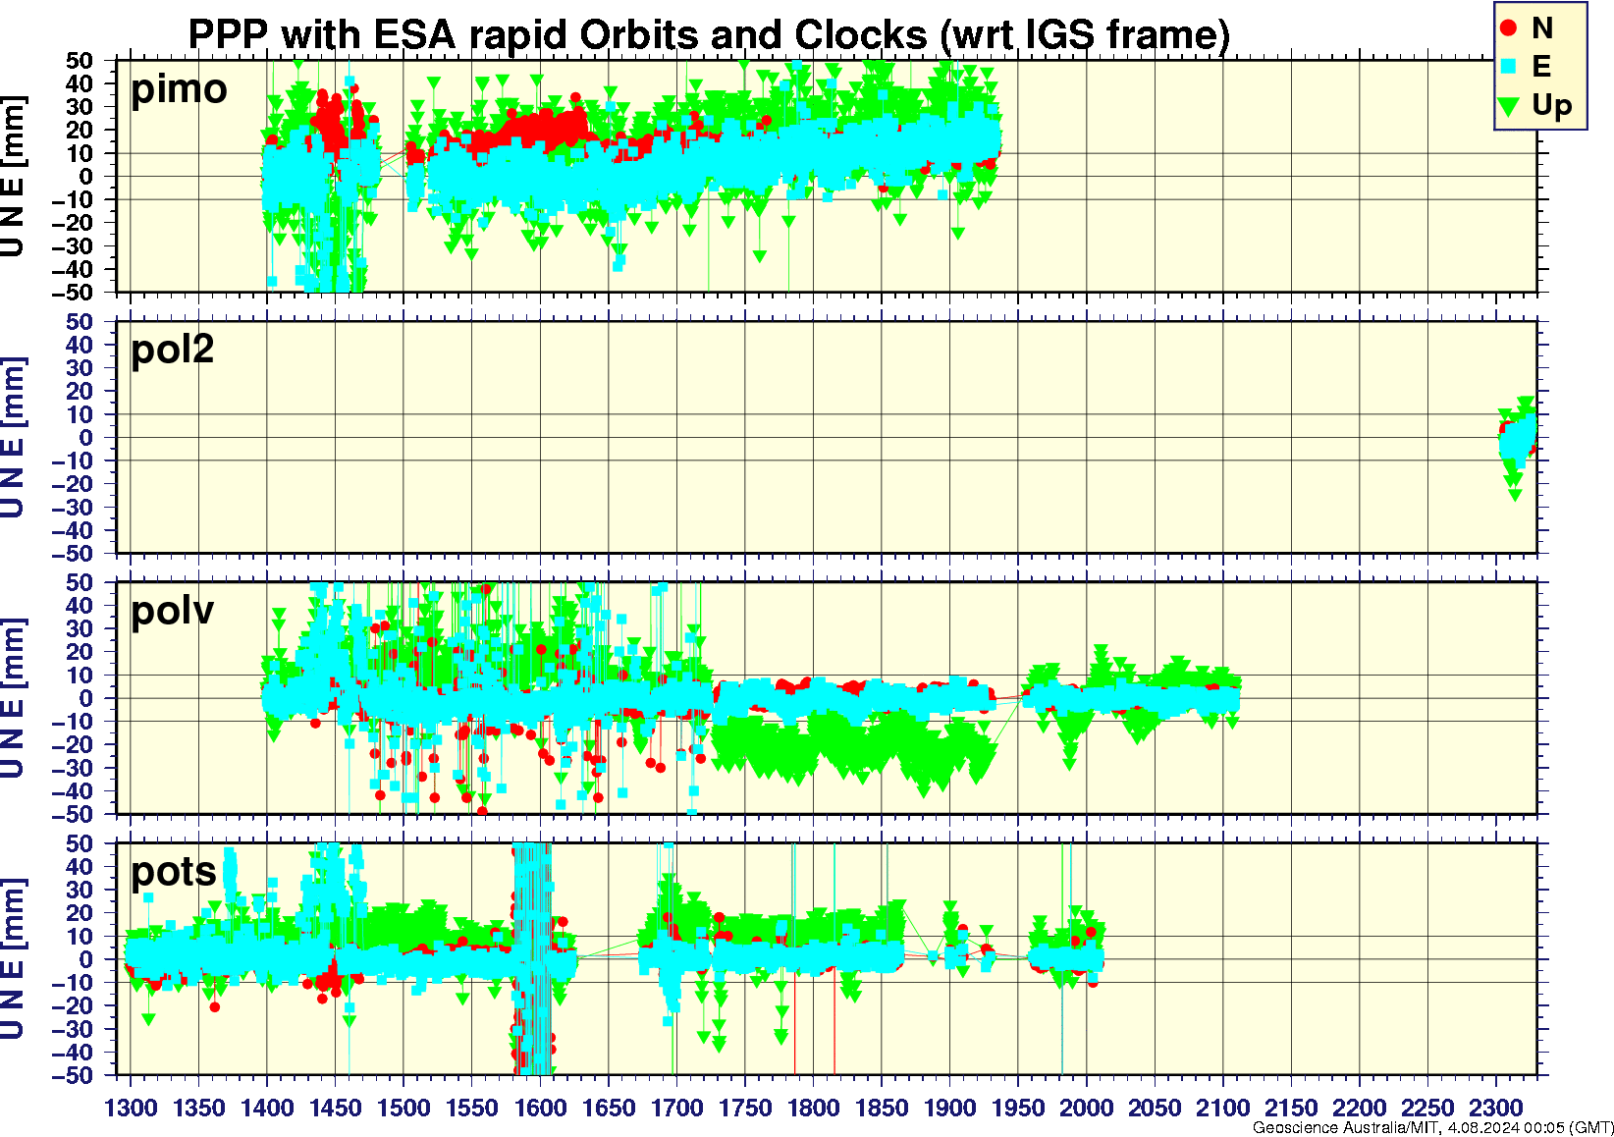1614x1137 pixels.
Task: Click x-axis tick label 1800
Action: pos(813,1108)
